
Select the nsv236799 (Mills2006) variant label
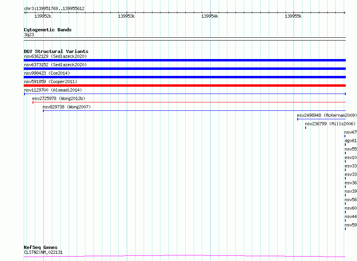(330, 124)
